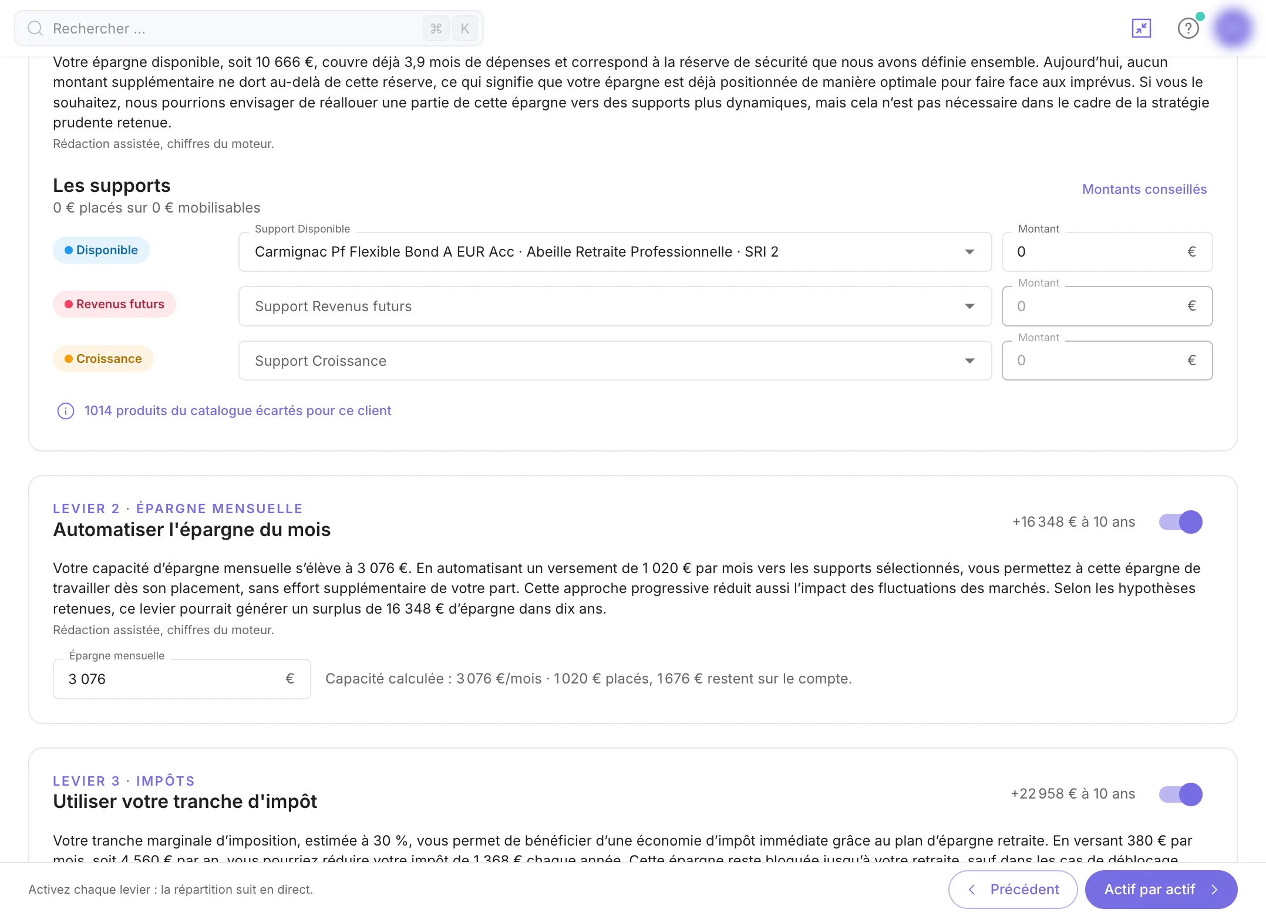
Task: Click the Revenus futurs Montant field
Action: click(1107, 307)
